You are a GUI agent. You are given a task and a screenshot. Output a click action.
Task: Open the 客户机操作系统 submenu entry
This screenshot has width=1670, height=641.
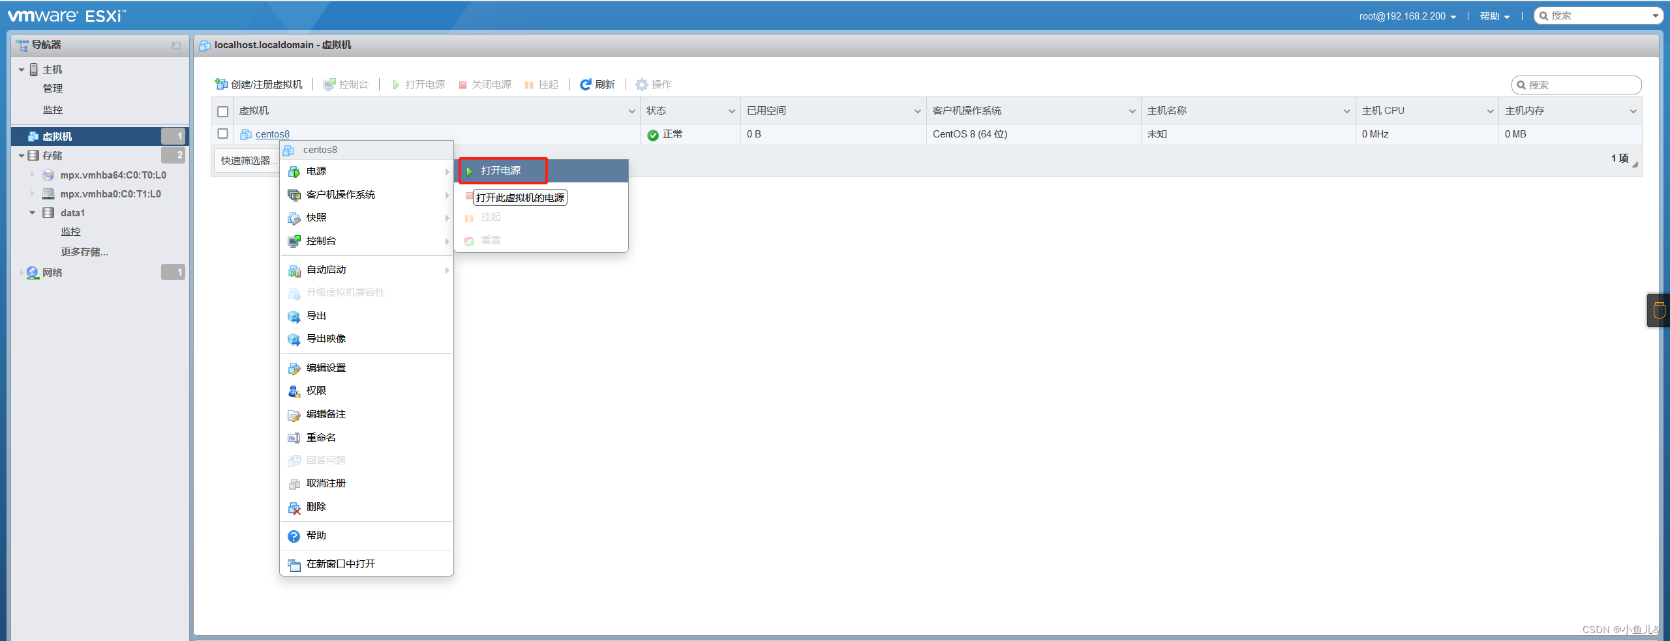click(x=367, y=195)
